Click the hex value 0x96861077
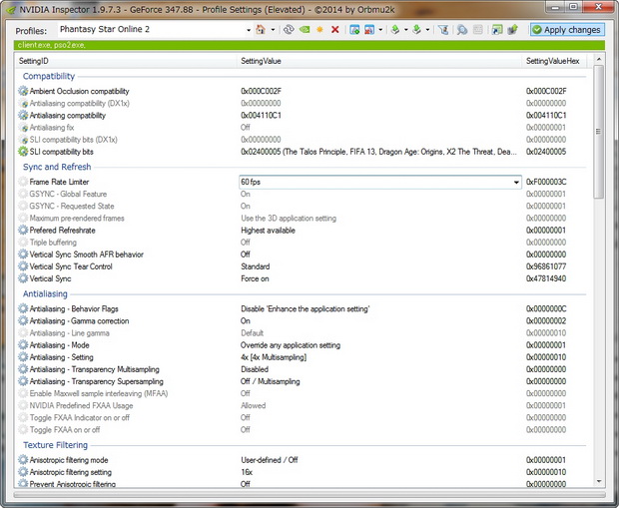The height and width of the screenshot is (508, 619). [546, 266]
